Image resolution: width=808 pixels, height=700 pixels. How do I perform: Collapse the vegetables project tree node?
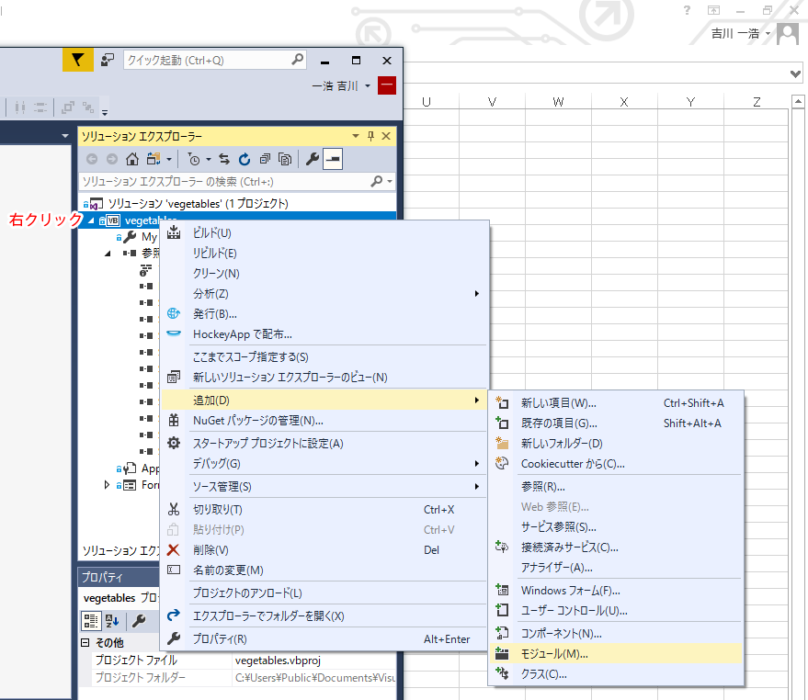(x=91, y=220)
